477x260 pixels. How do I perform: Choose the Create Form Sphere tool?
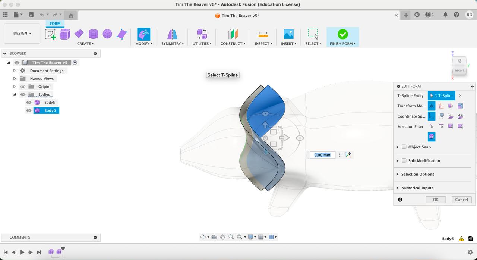coord(107,34)
